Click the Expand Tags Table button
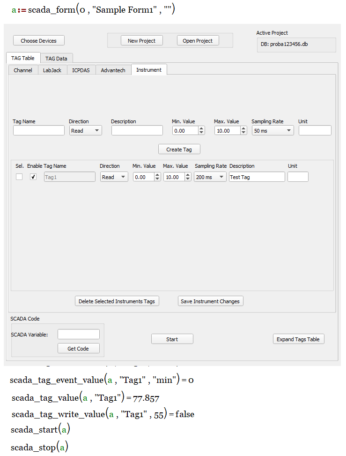The height and width of the screenshot is (456, 346). 298,339
